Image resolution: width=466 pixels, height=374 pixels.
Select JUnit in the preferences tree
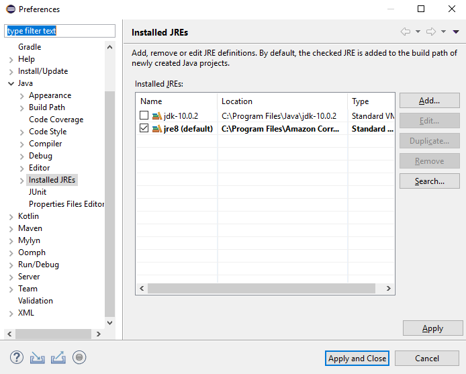(x=38, y=192)
